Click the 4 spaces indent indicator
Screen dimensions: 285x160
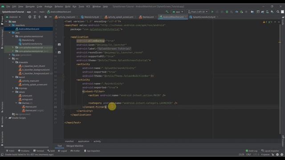(265, 155)
